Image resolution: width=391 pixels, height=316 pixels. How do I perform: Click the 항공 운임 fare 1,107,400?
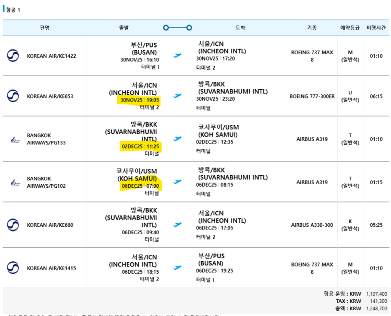click(x=376, y=294)
